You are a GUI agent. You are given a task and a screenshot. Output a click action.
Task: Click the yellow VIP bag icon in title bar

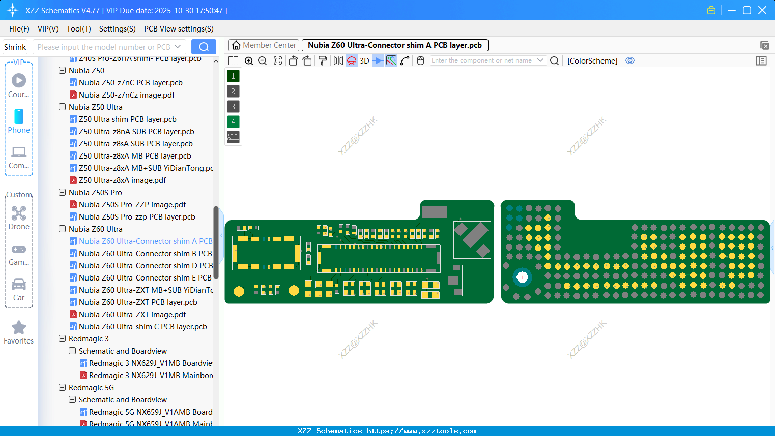coord(711,10)
